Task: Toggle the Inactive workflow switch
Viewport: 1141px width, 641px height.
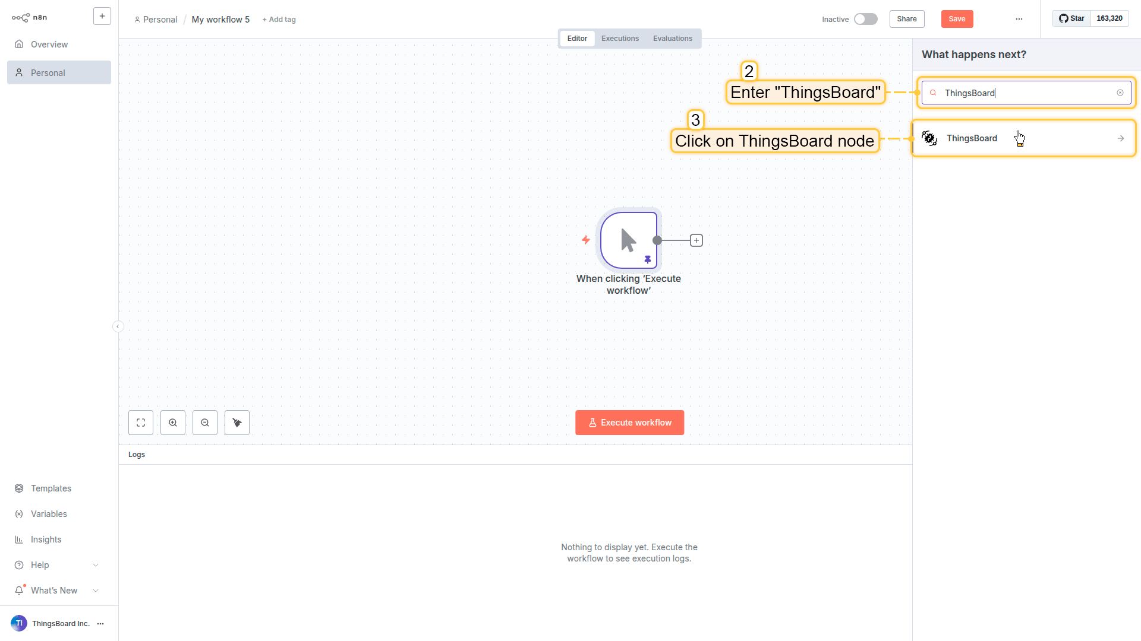Action: [865, 19]
